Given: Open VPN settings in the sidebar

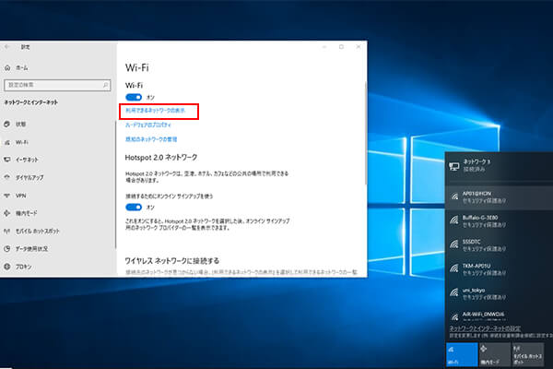Looking at the screenshot, I should 15,196.
